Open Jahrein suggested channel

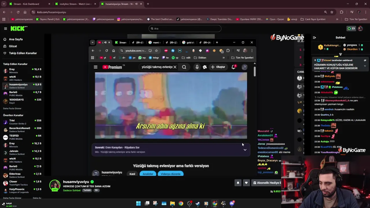(x=22, y=153)
